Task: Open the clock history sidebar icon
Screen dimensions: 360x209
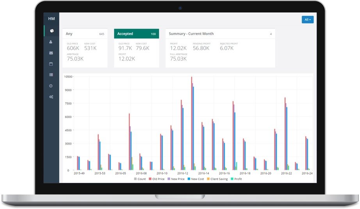Action: 51,86
